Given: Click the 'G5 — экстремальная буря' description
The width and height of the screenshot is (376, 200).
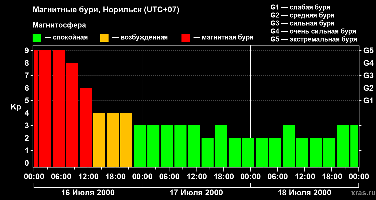Looking at the screenshot, I should pyautogui.click(x=314, y=39).
